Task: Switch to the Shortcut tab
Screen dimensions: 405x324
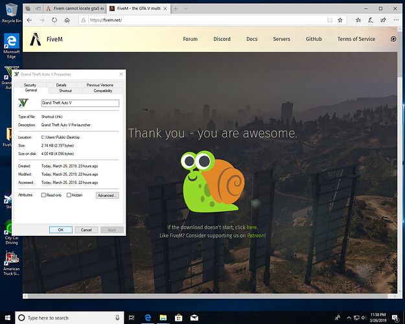Action: tap(65, 91)
